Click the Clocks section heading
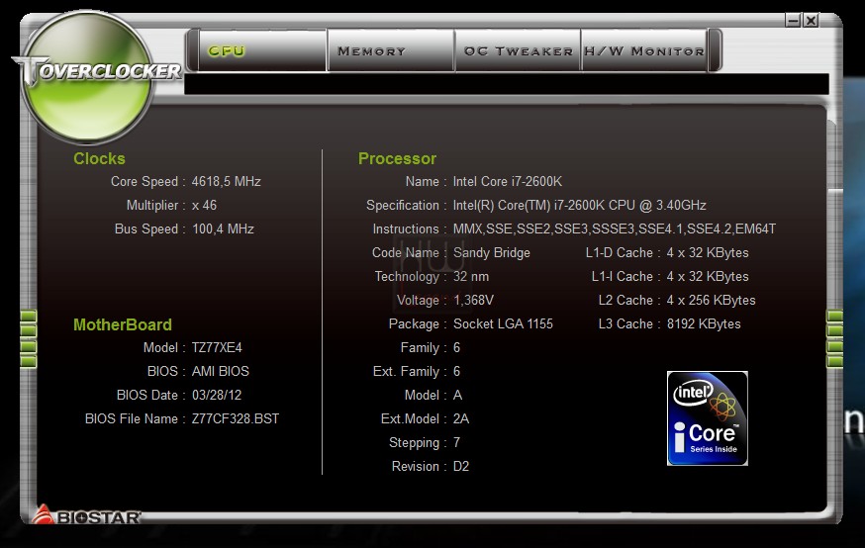The image size is (865, 548). 99,158
